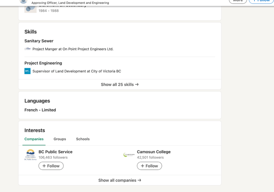Screen dimensions: 274x192
Task: Switch to the Schools interests tab
Action: coord(83,139)
